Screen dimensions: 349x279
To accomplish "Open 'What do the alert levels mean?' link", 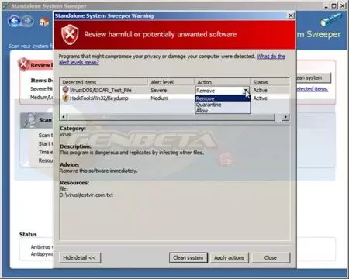I will point(271,57).
